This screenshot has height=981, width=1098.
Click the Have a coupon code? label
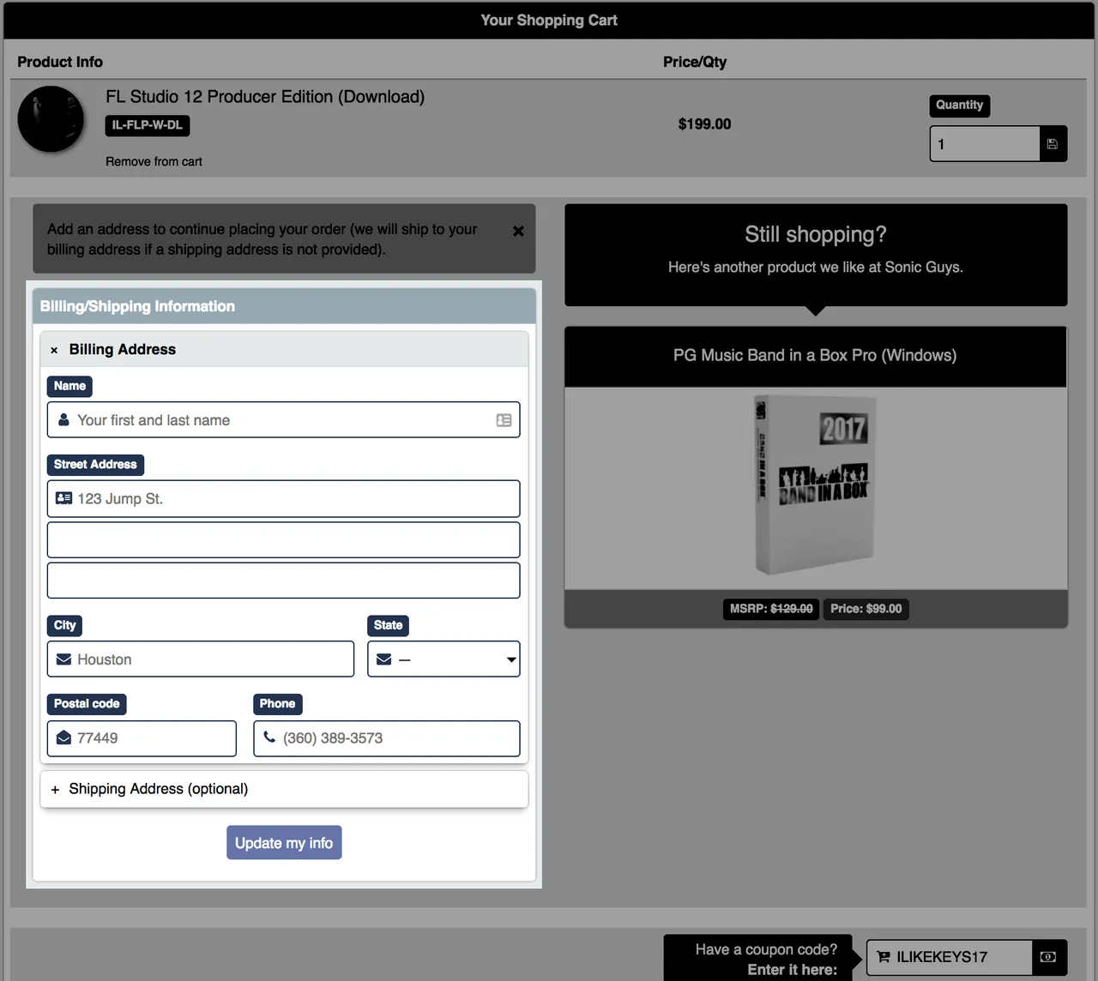point(766,950)
